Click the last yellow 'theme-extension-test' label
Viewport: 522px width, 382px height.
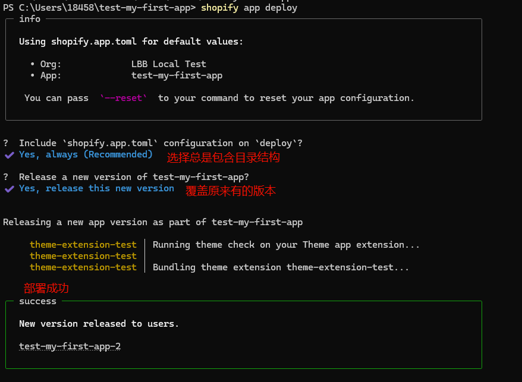[x=83, y=267]
